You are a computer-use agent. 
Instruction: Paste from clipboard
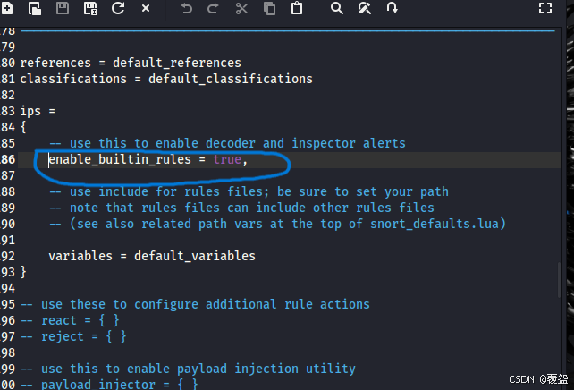[x=297, y=8]
